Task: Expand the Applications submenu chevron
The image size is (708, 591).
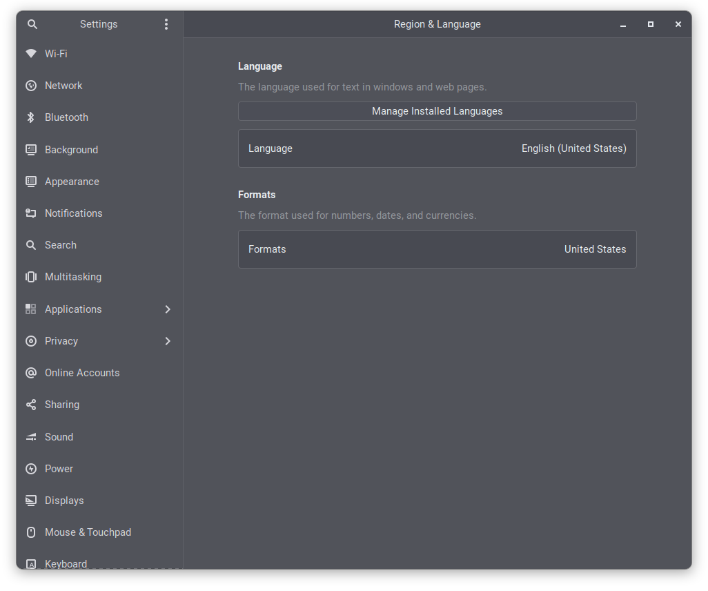Action: coord(168,309)
